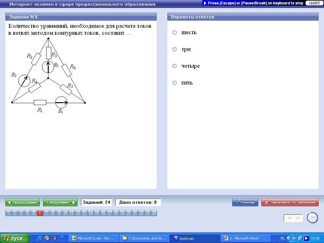Expand quick launch overflow chevron
The image size is (324, 243).
pyautogui.click(x=62, y=237)
